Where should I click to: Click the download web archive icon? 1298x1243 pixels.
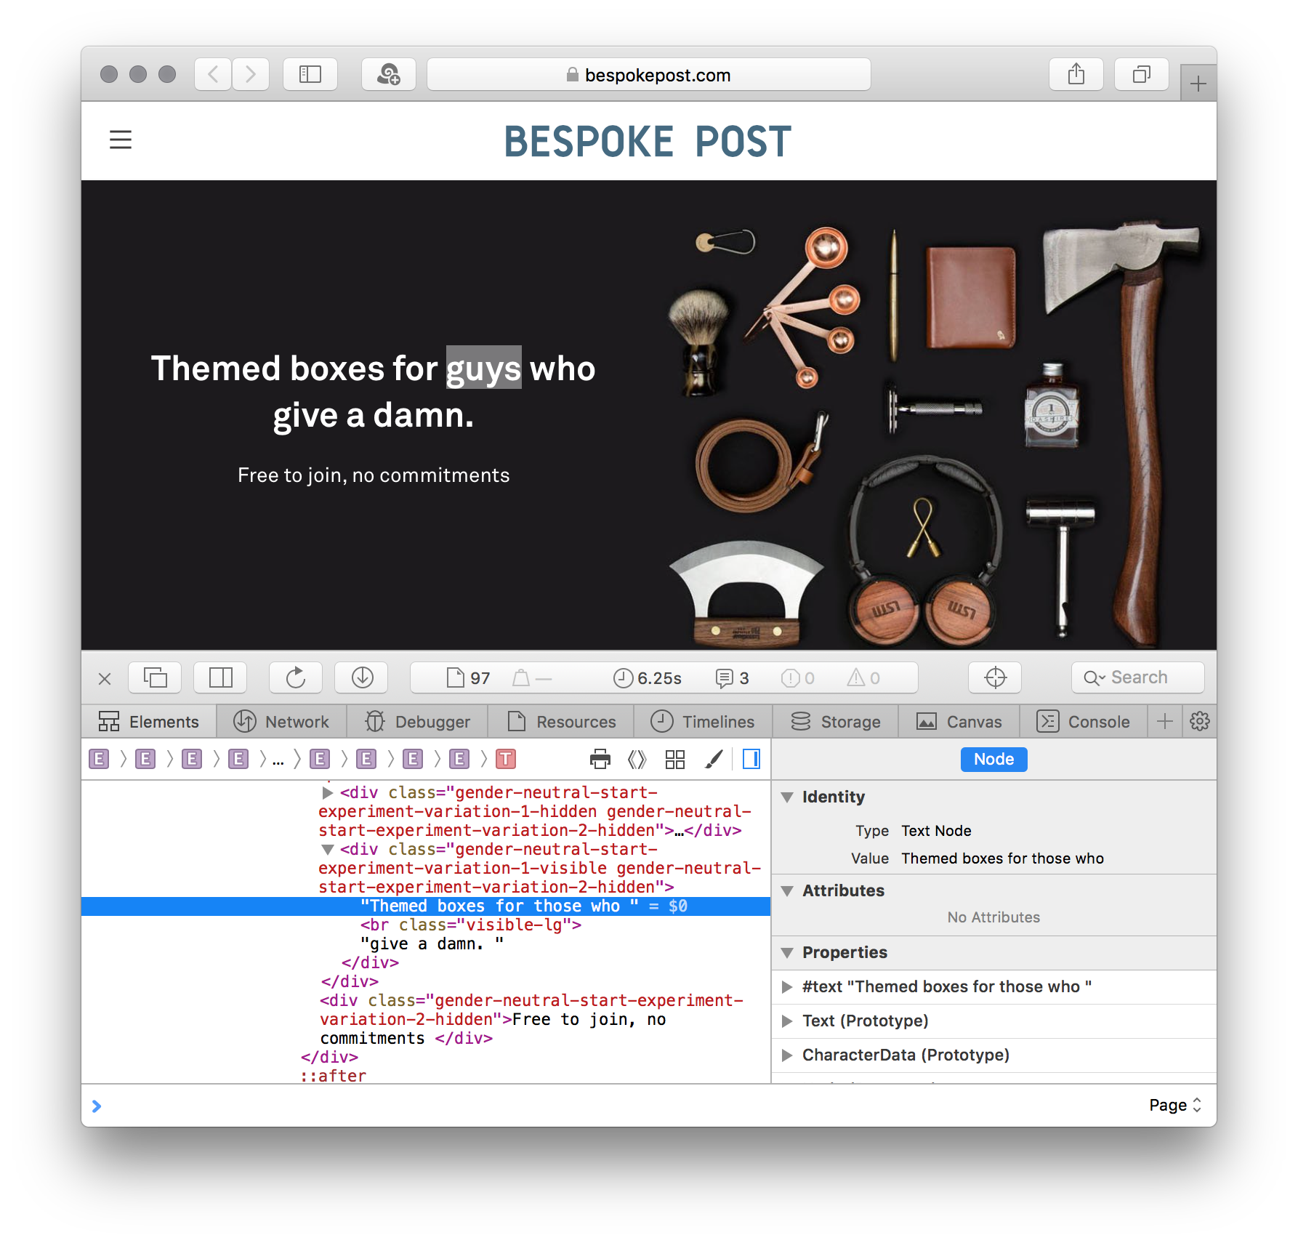pos(361,677)
